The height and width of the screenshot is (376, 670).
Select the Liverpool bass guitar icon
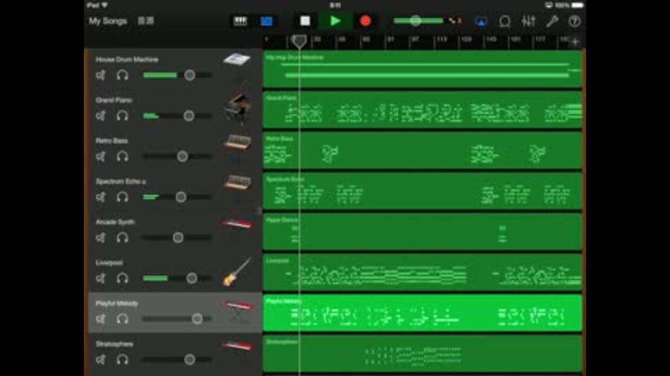(237, 272)
